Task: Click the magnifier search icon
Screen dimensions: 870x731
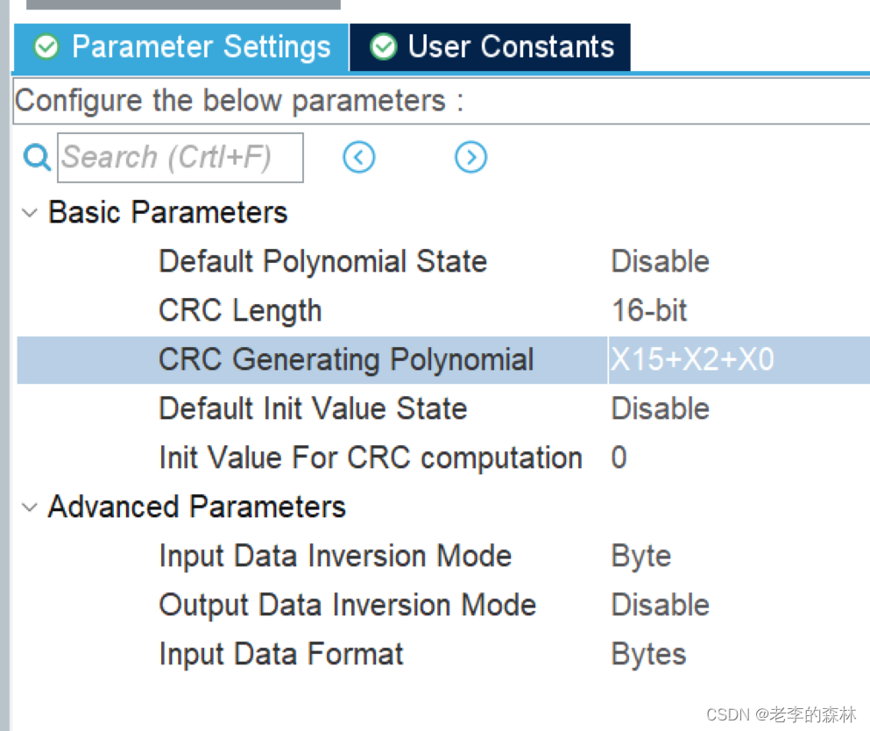Action: tap(37, 158)
